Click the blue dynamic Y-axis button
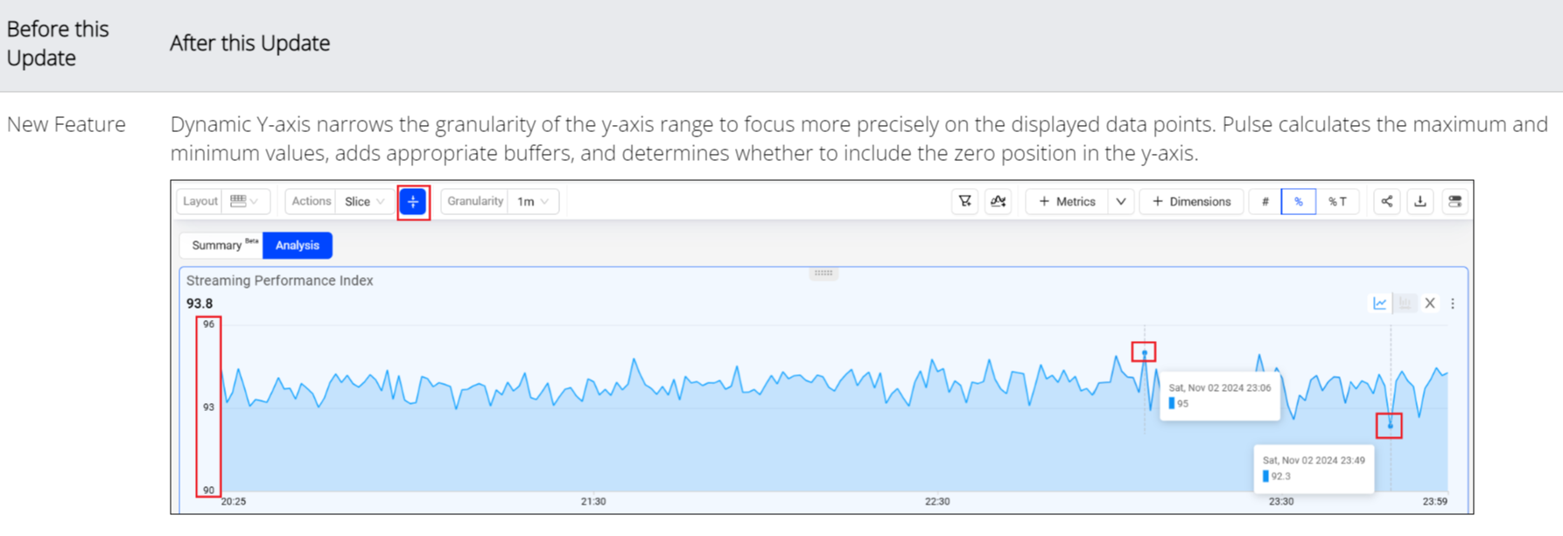 413,202
